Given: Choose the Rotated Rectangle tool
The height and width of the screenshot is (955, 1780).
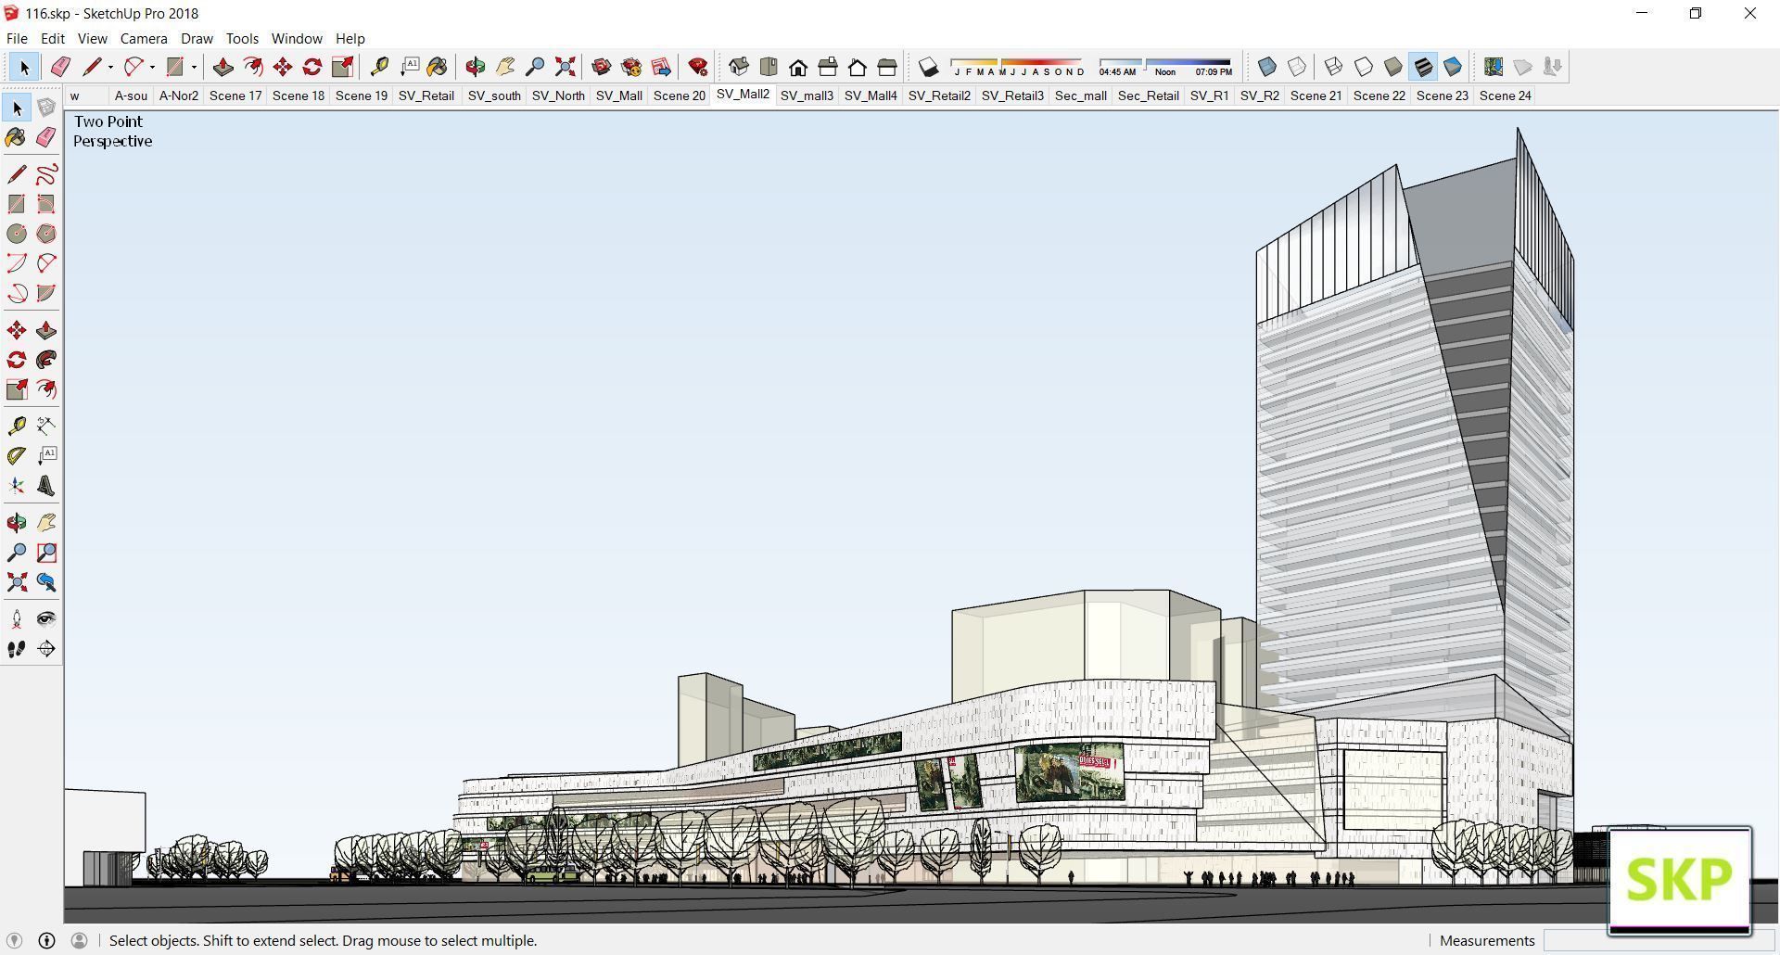Looking at the screenshot, I should point(46,204).
